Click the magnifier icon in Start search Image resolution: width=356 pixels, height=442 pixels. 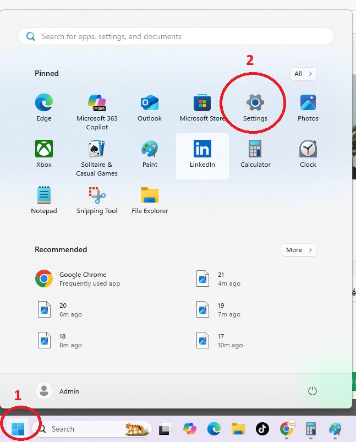[x=30, y=36]
